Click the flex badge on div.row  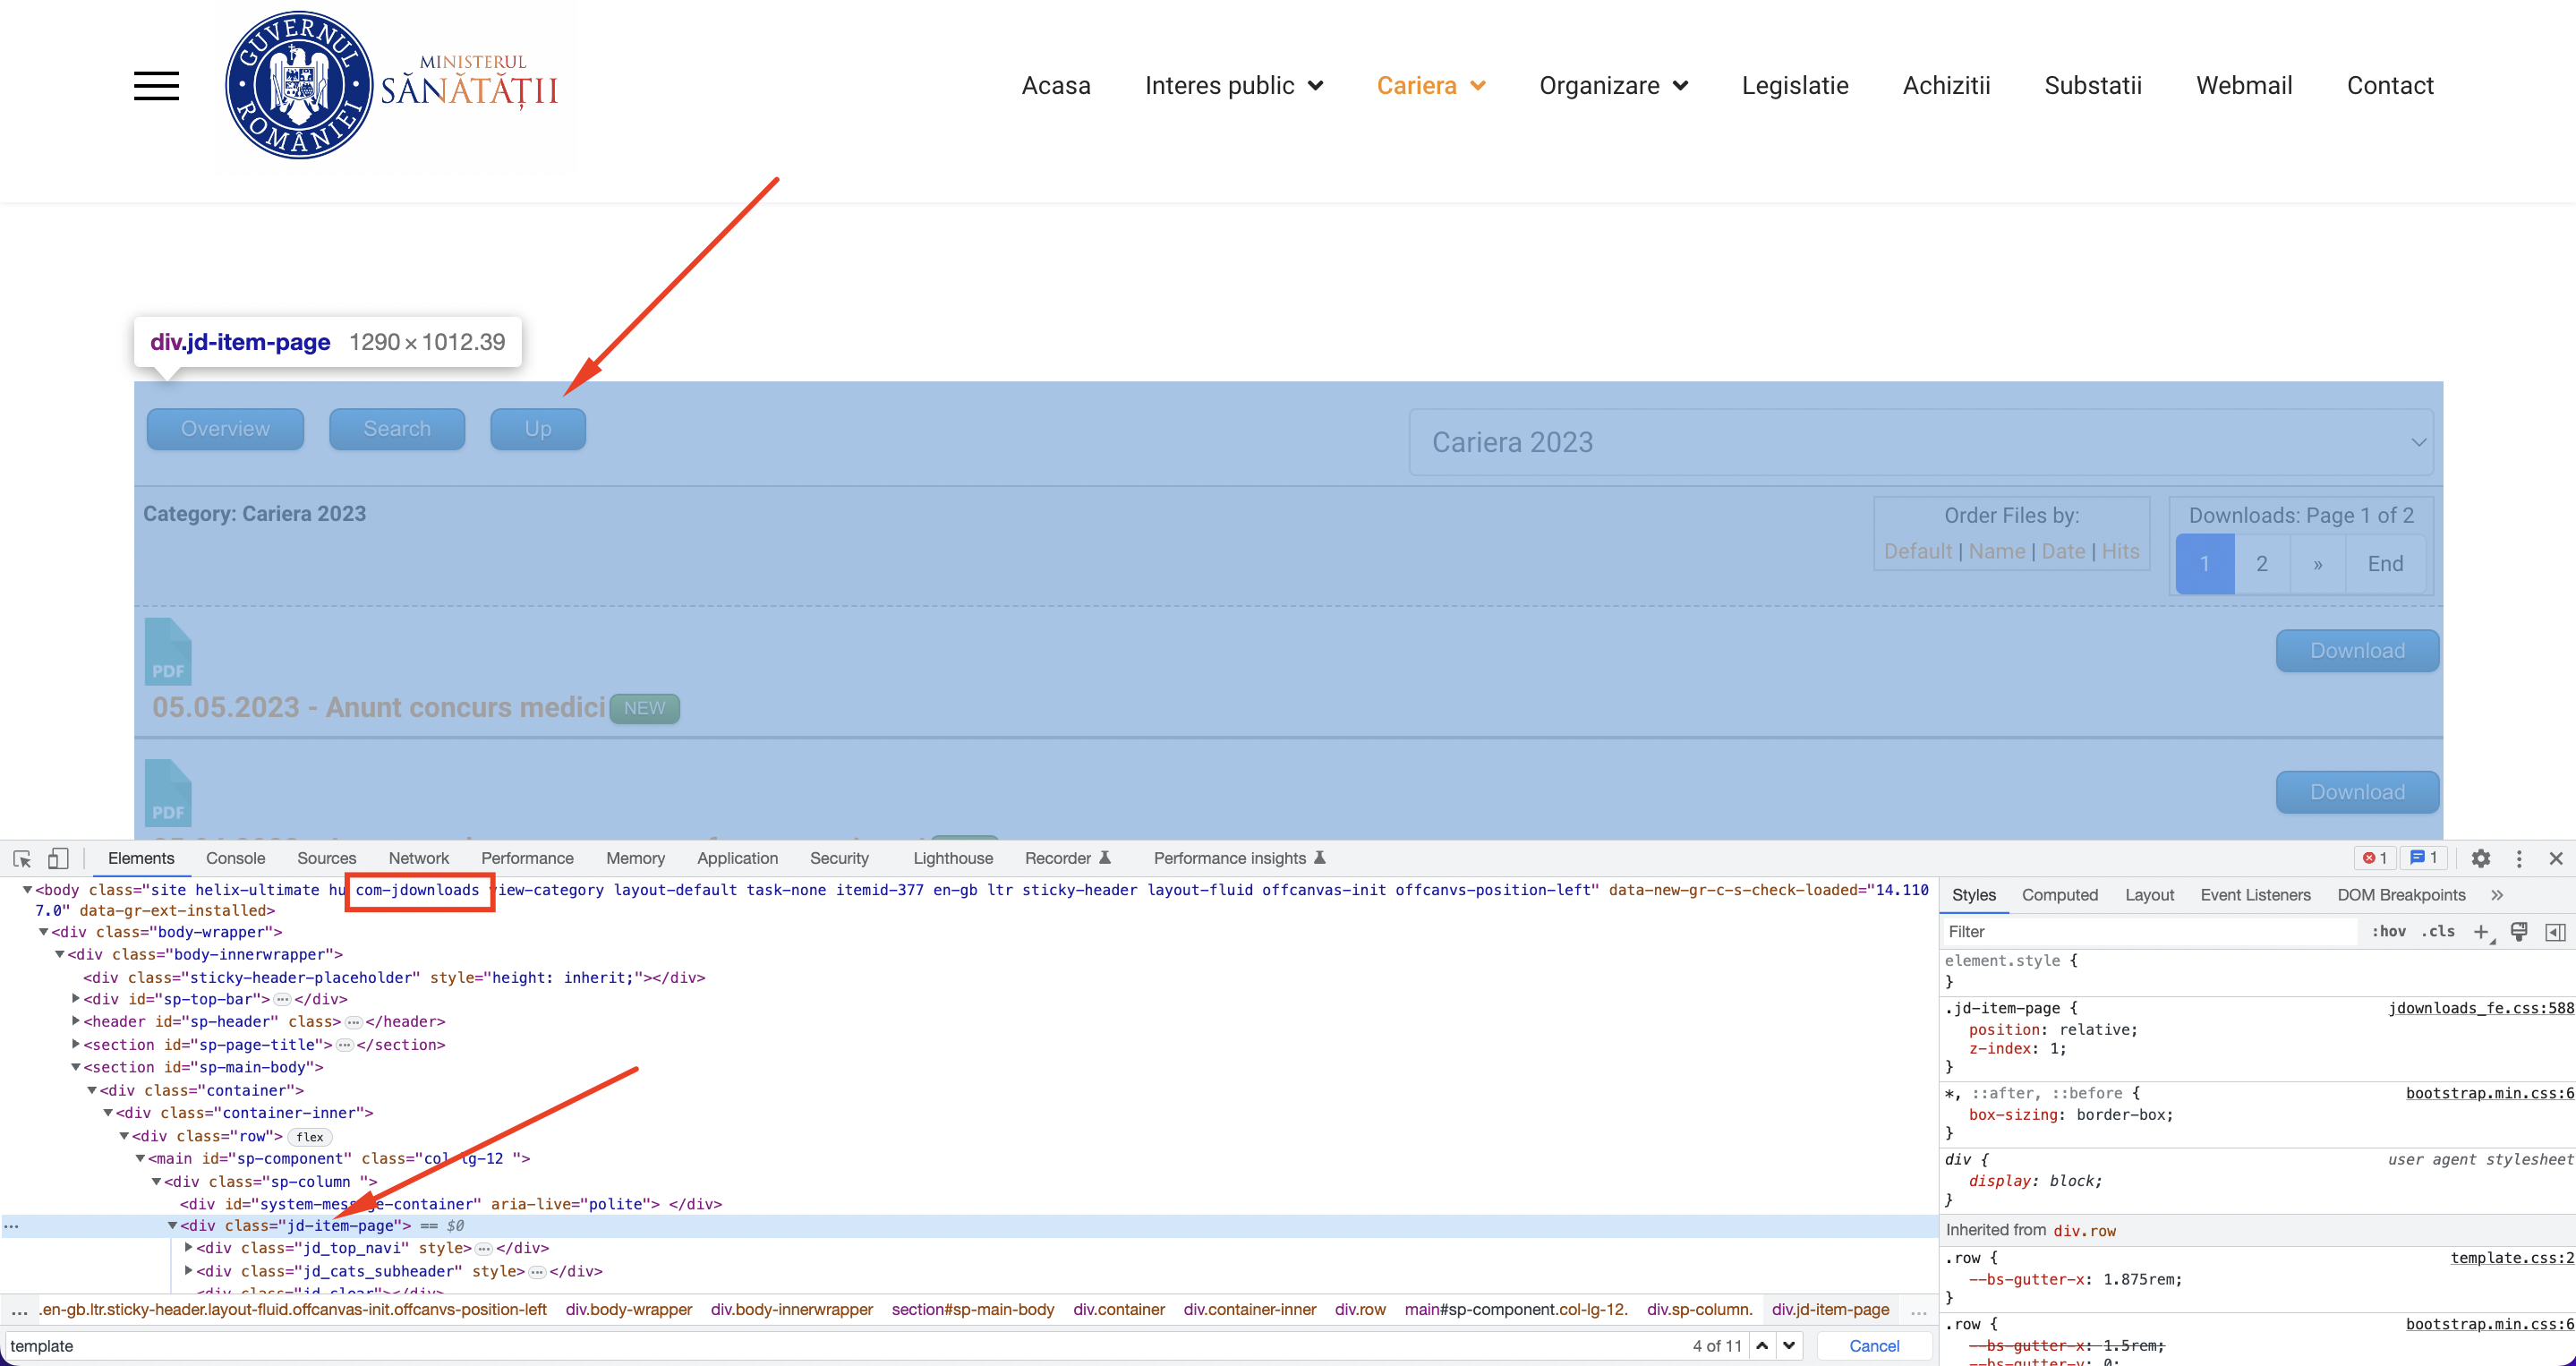click(309, 1136)
